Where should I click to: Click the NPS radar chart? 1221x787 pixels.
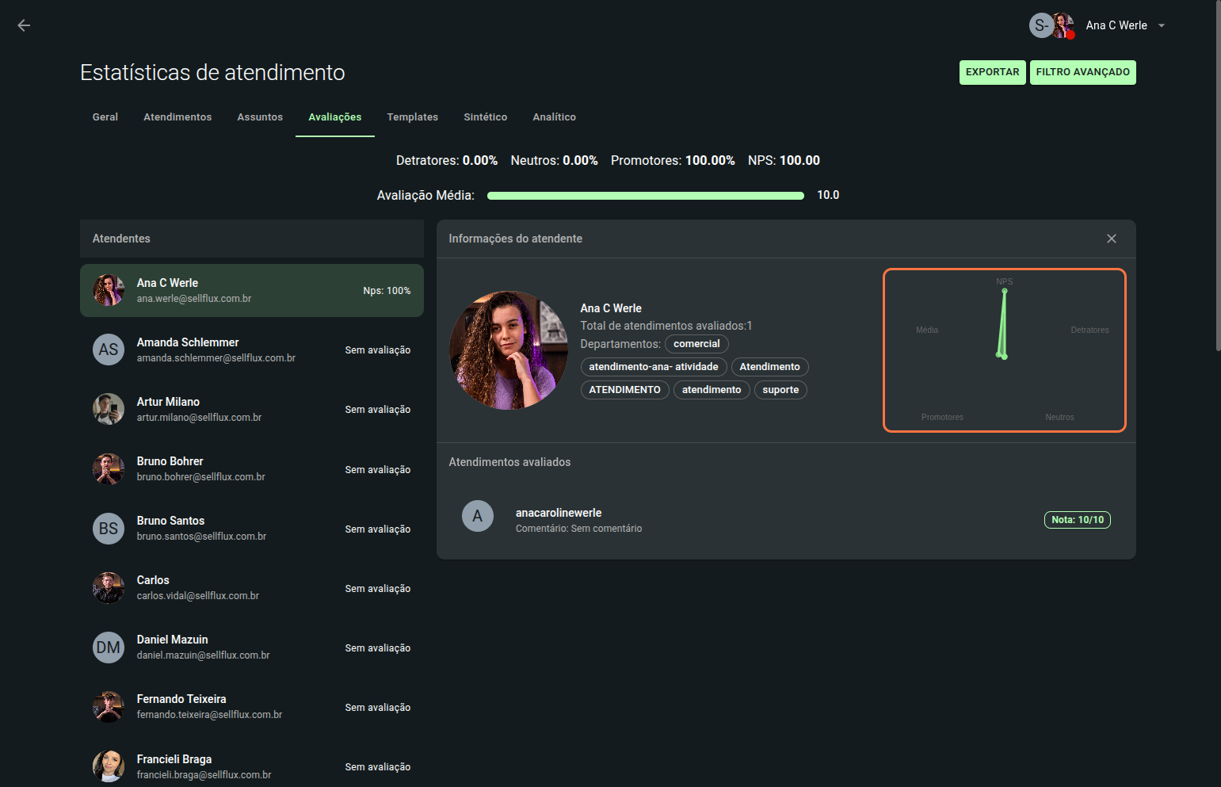pos(1004,350)
